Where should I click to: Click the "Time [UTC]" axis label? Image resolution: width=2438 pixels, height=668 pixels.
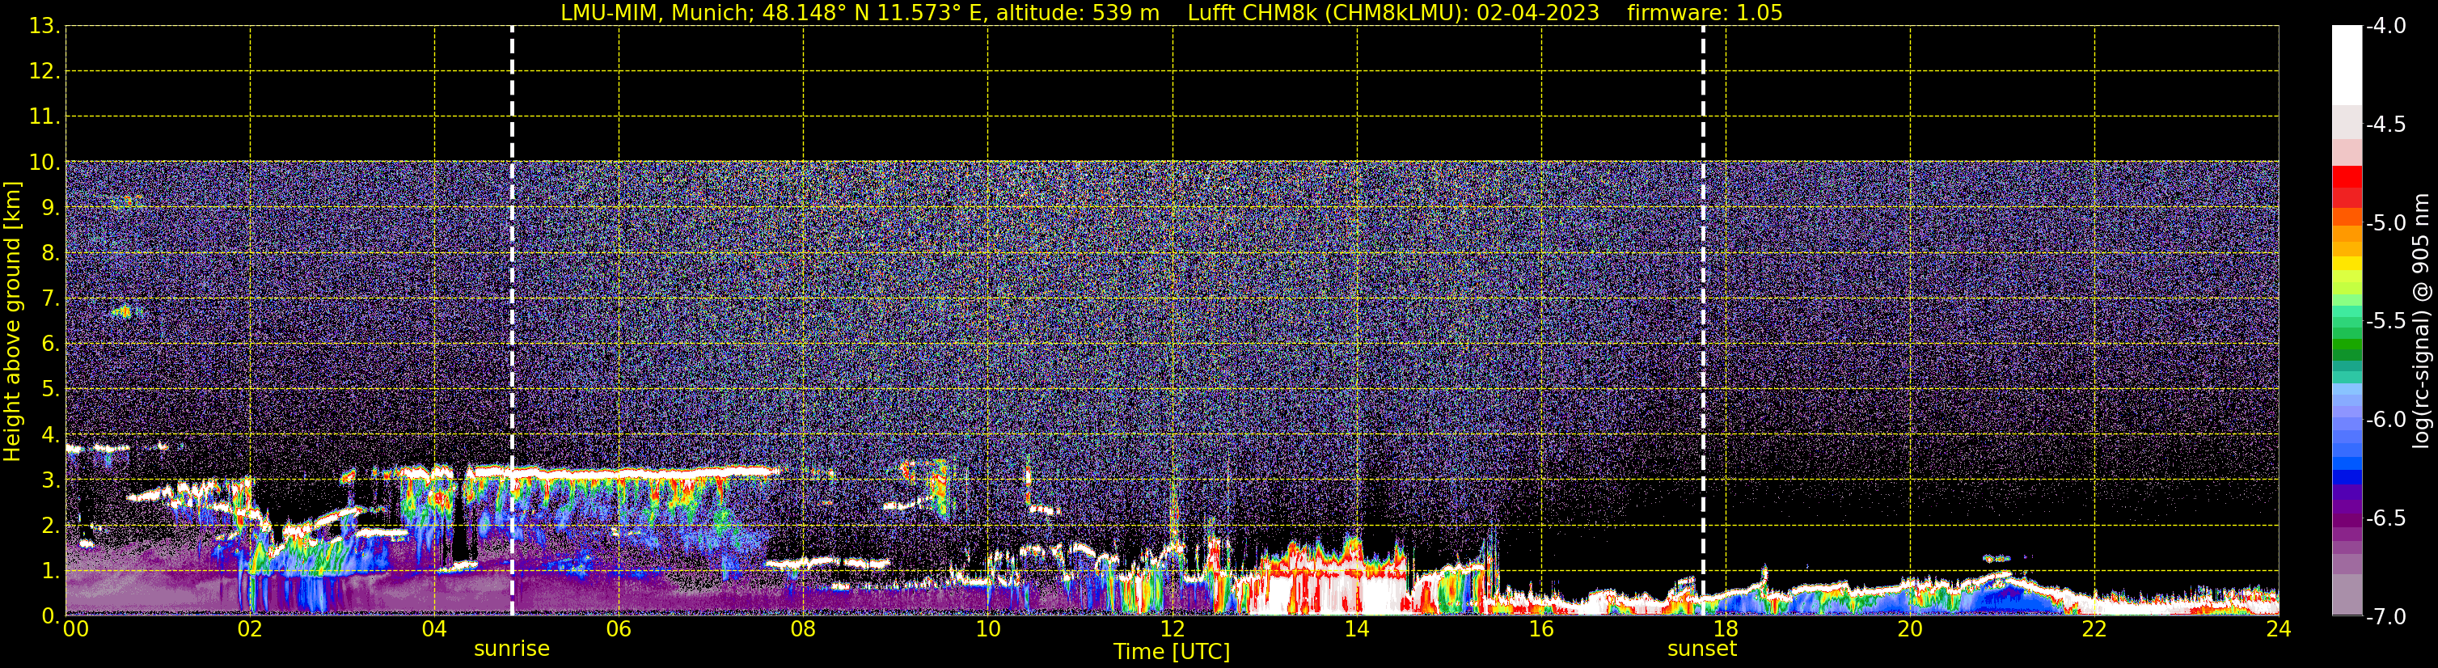pos(1172,652)
